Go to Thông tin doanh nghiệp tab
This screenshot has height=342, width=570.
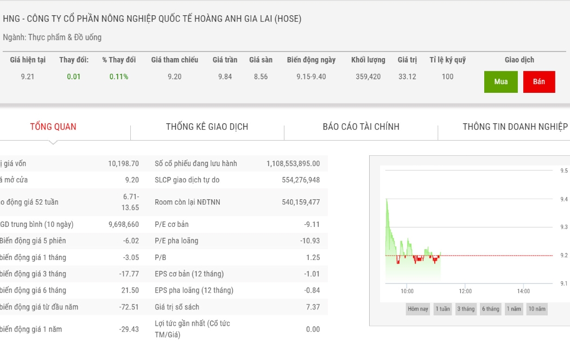(x=515, y=126)
